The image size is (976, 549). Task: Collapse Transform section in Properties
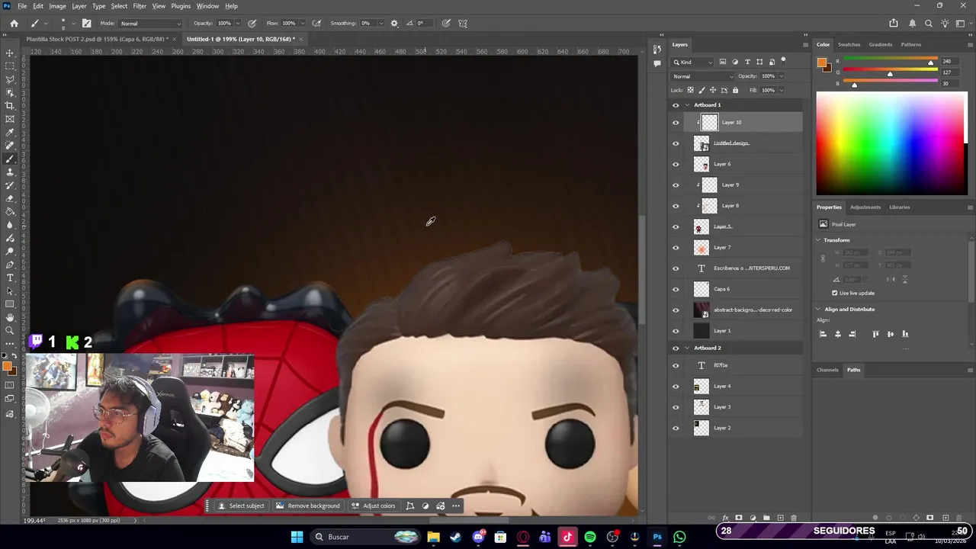[818, 240]
